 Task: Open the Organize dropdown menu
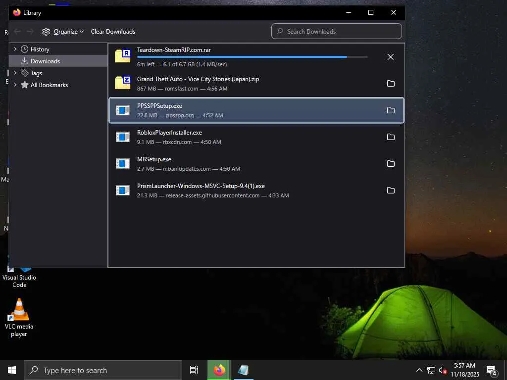68,31
